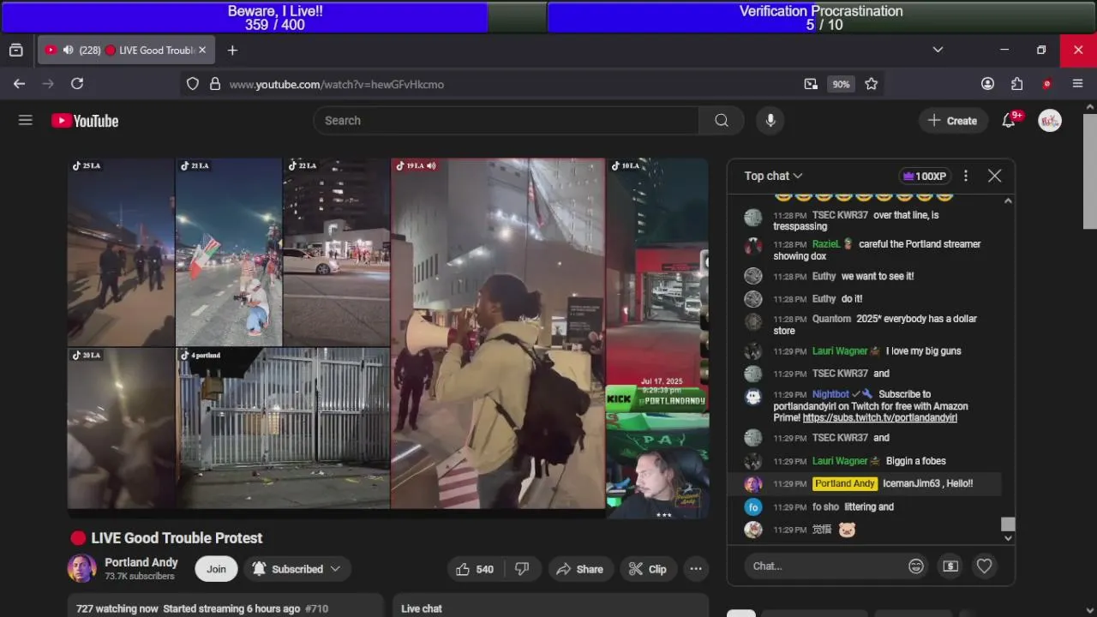Open more video actions ellipsis
Screen dimensions: 1097x617
click(696, 569)
